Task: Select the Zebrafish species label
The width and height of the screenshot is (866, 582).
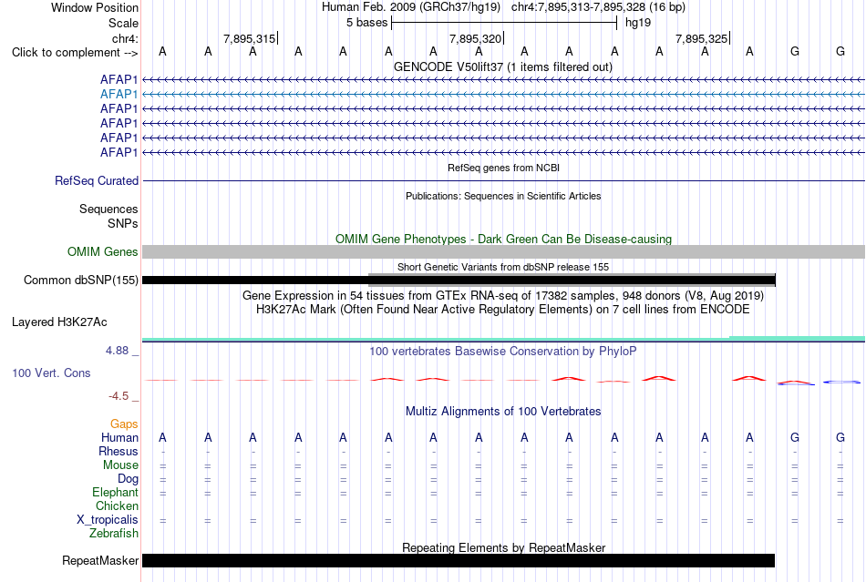Action: [x=114, y=534]
